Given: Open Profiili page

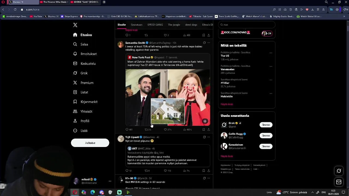Looking at the screenshot, I should coord(81,121).
